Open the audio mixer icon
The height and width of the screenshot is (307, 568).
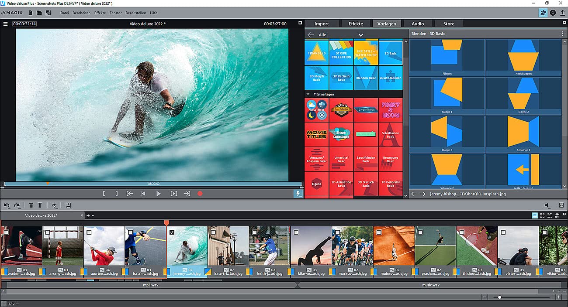561,205
